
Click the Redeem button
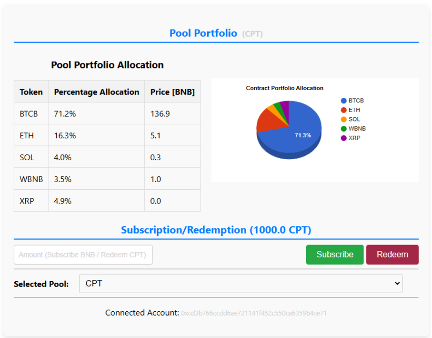[x=392, y=255]
